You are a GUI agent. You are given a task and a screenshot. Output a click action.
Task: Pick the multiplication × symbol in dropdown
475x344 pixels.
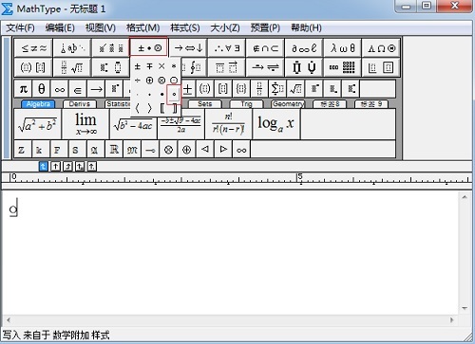tap(161, 66)
